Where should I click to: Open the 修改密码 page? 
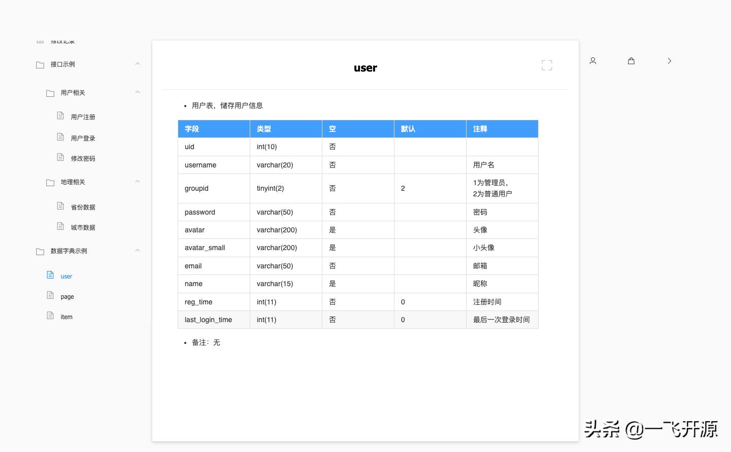[83, 158]
